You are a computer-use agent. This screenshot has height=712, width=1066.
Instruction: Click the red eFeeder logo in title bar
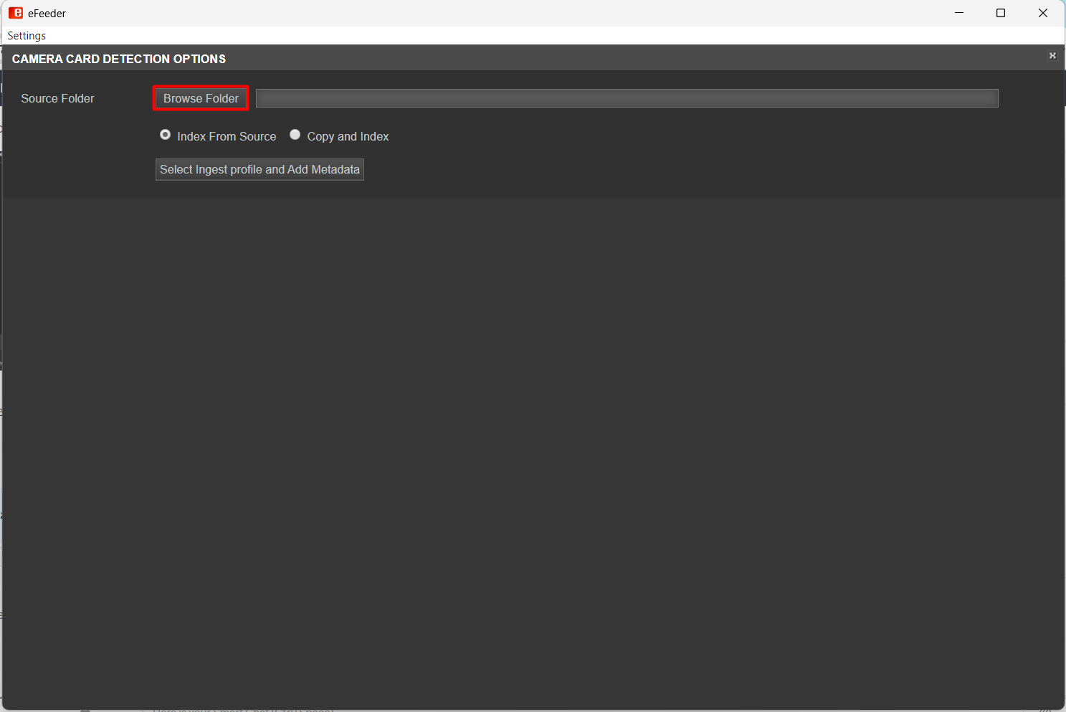click(16, 13)
